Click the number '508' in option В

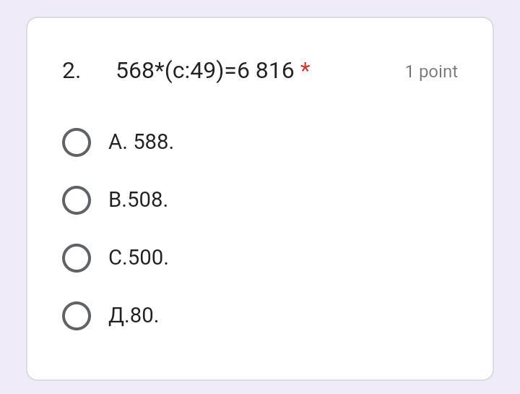[x=145, y=200]
